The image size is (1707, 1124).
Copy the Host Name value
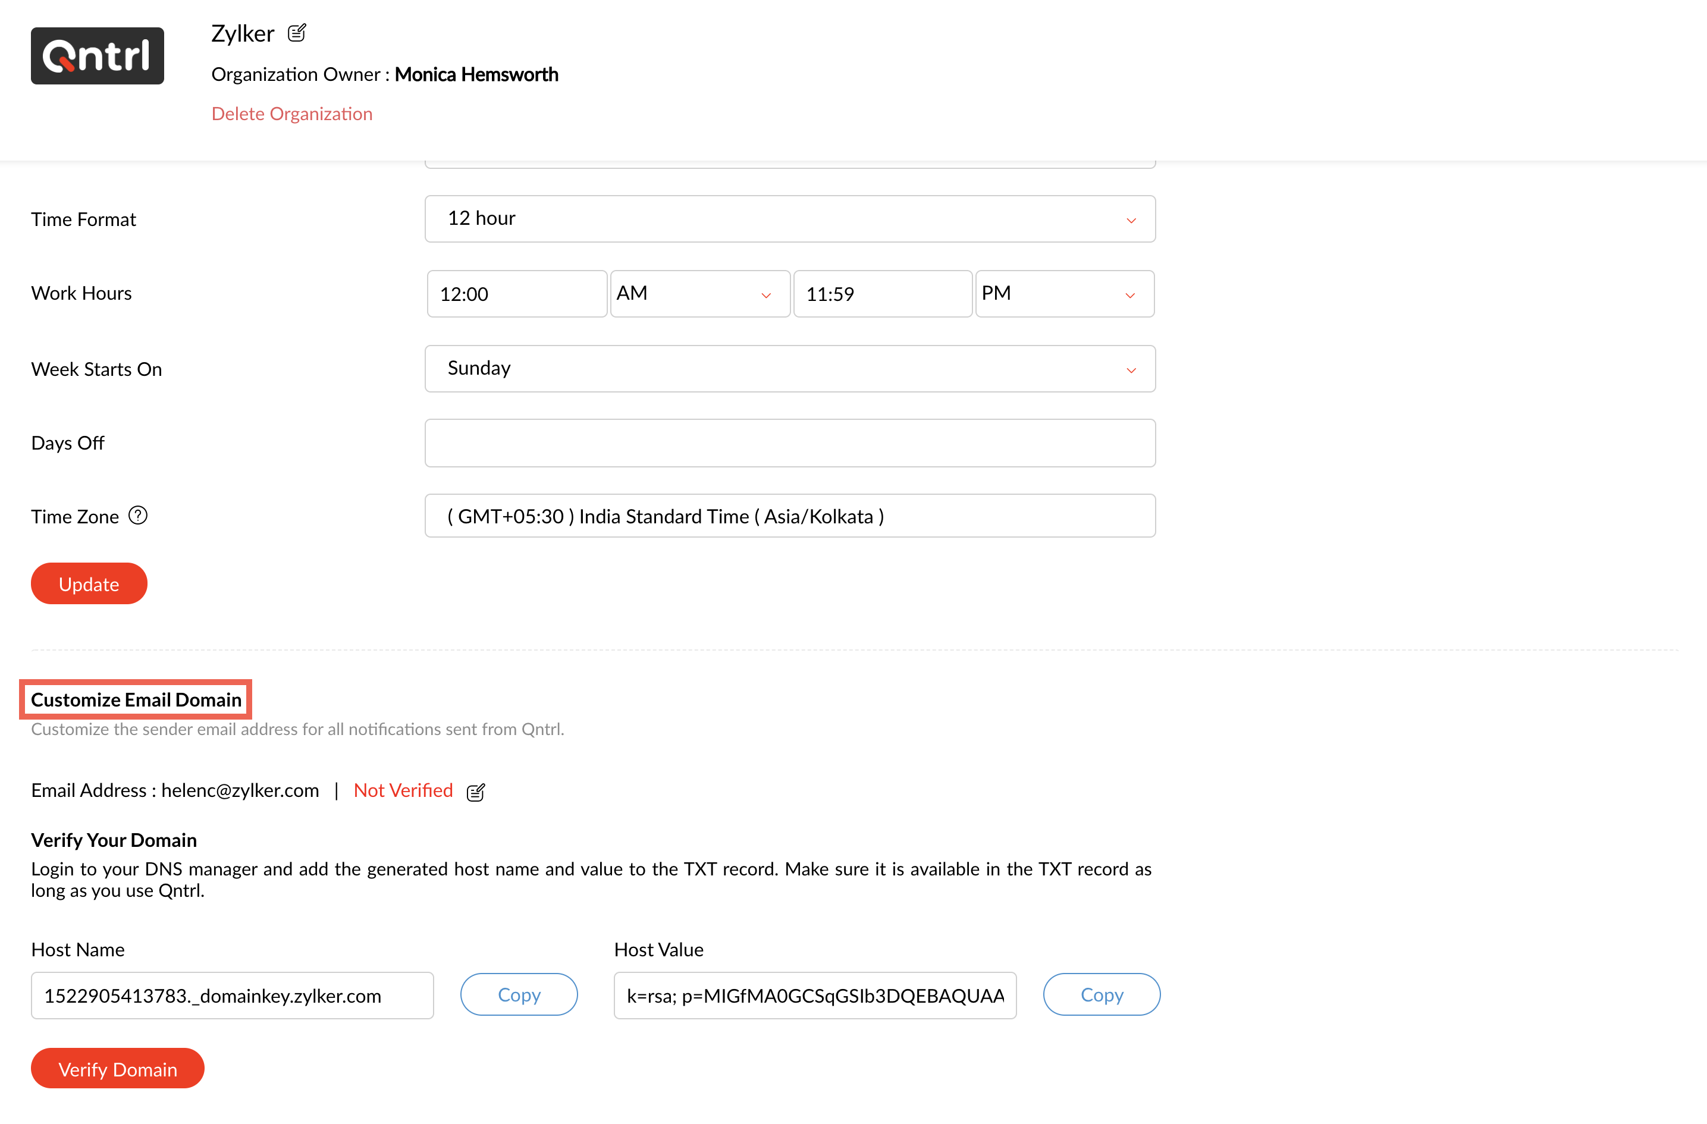(x=519, y=994)
